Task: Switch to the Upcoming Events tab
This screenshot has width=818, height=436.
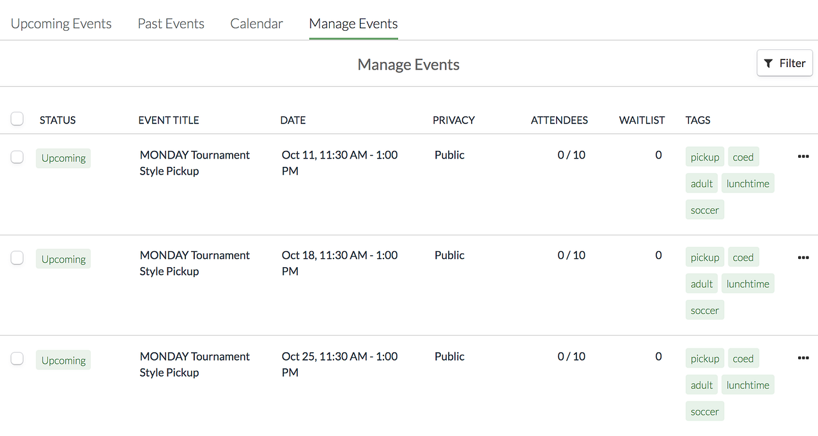Action: tap(61, 24)
